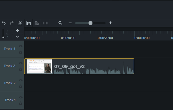
Task: Zoom out timeline with minus button
Action: click(70, 23)
